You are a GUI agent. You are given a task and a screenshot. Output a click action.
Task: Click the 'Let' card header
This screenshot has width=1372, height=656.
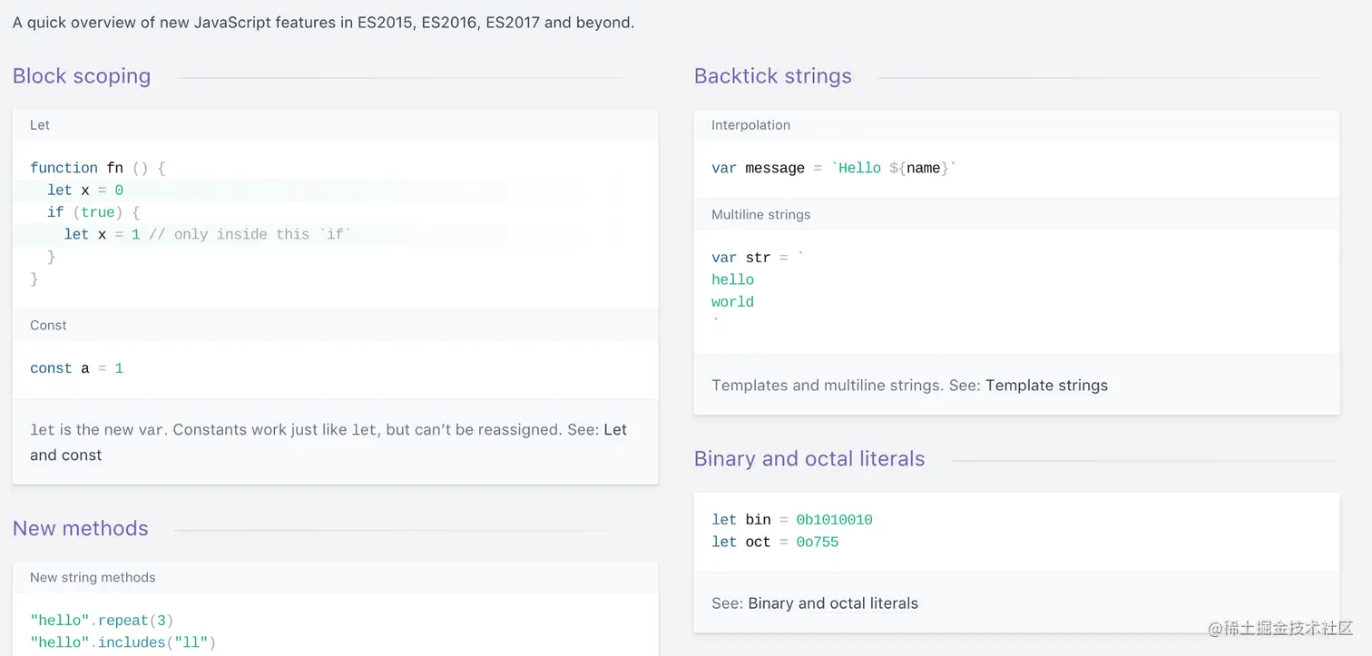coord(40,125)
